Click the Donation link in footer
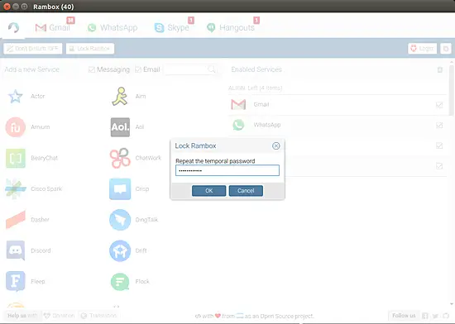455x324 pixels. click(x=60, y=315)
